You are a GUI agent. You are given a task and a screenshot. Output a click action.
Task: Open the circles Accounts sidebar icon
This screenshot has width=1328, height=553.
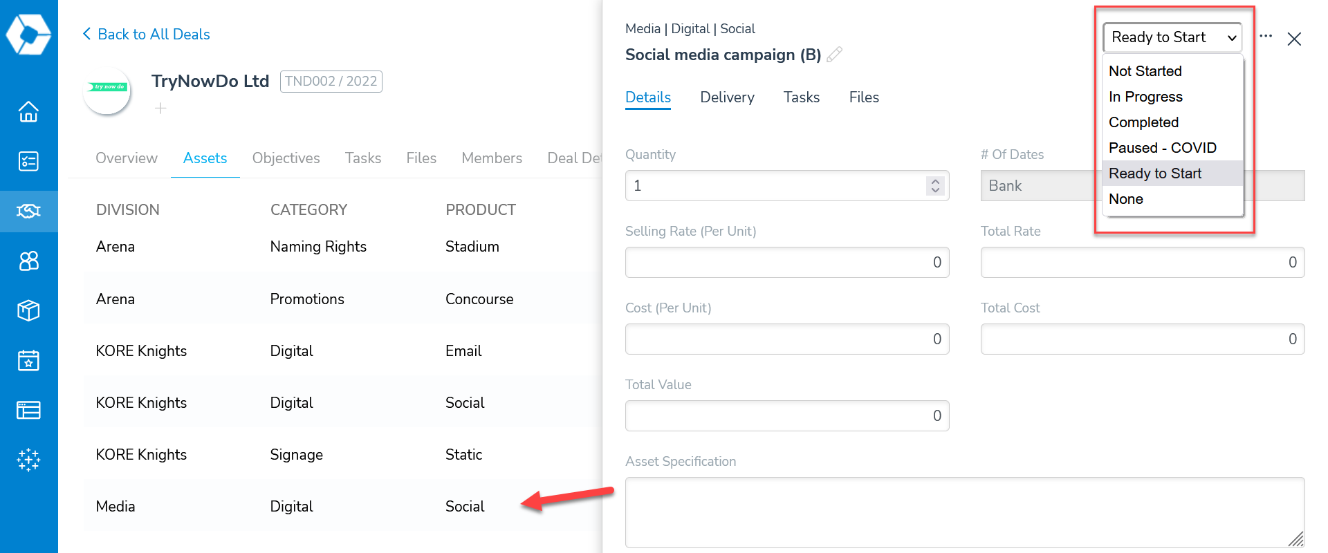(28, 261)
